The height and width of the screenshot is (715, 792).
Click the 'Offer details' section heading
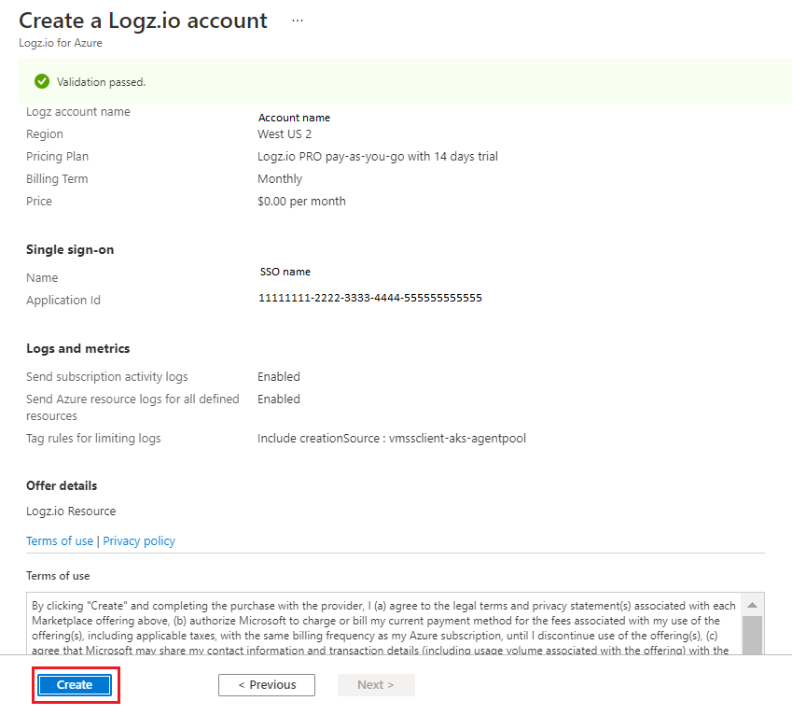tap(62, 485)
